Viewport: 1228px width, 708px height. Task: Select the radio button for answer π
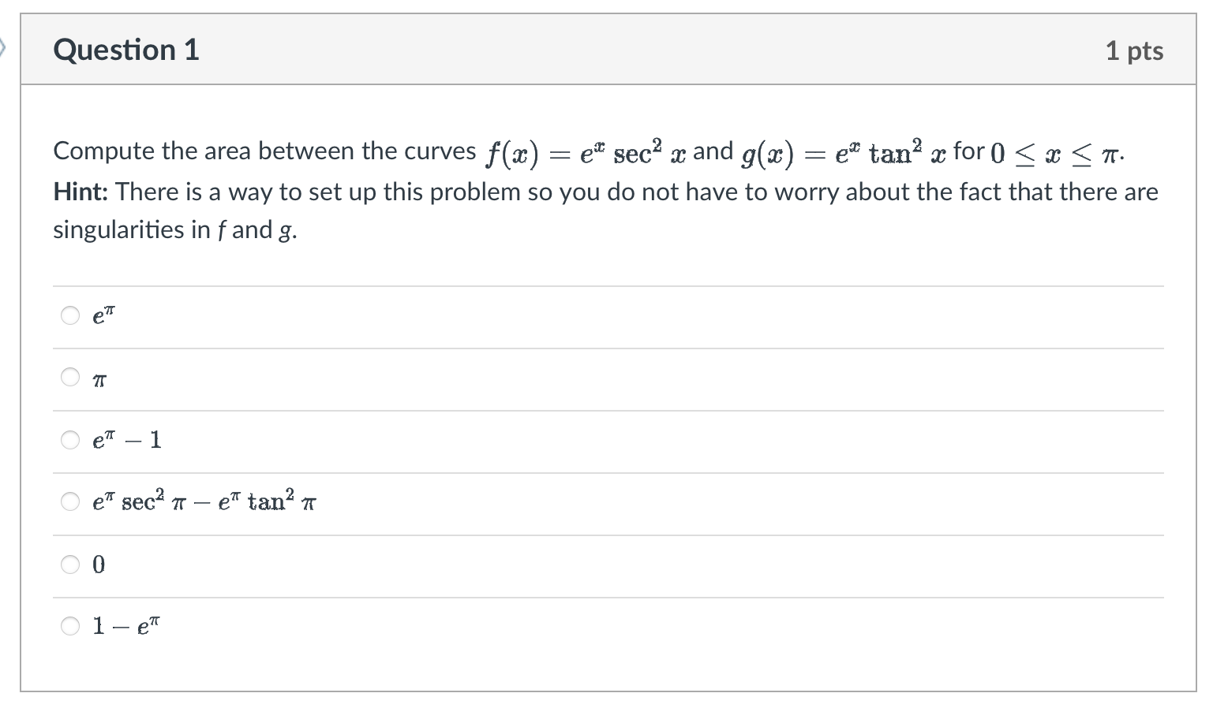[69, 377]
